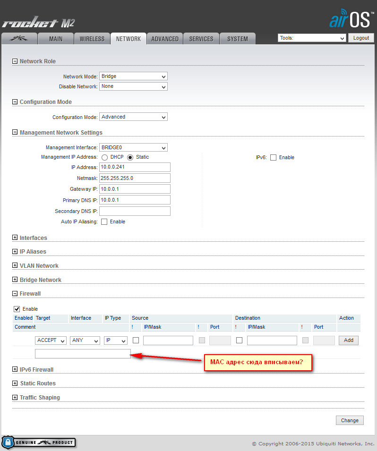The image size is (377, 451).
Task: Collapse Management Network Settings section
Action: coord(15,132)
